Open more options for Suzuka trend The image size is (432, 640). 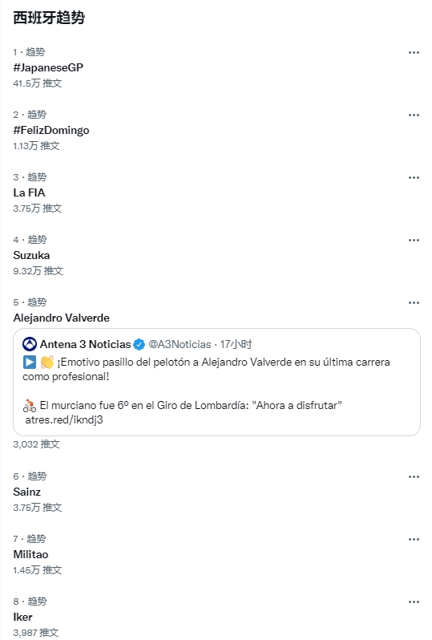click(x=414, y=240)
